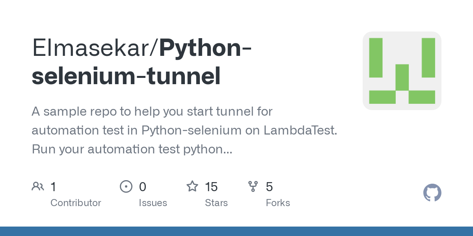This screenshot has height=236, width=473.
Task: Click the Elmasekar owner name
Action: tap(92, 48)
